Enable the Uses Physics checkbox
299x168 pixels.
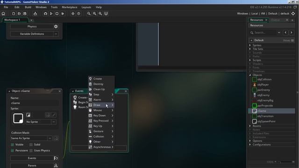click(31, 150)
